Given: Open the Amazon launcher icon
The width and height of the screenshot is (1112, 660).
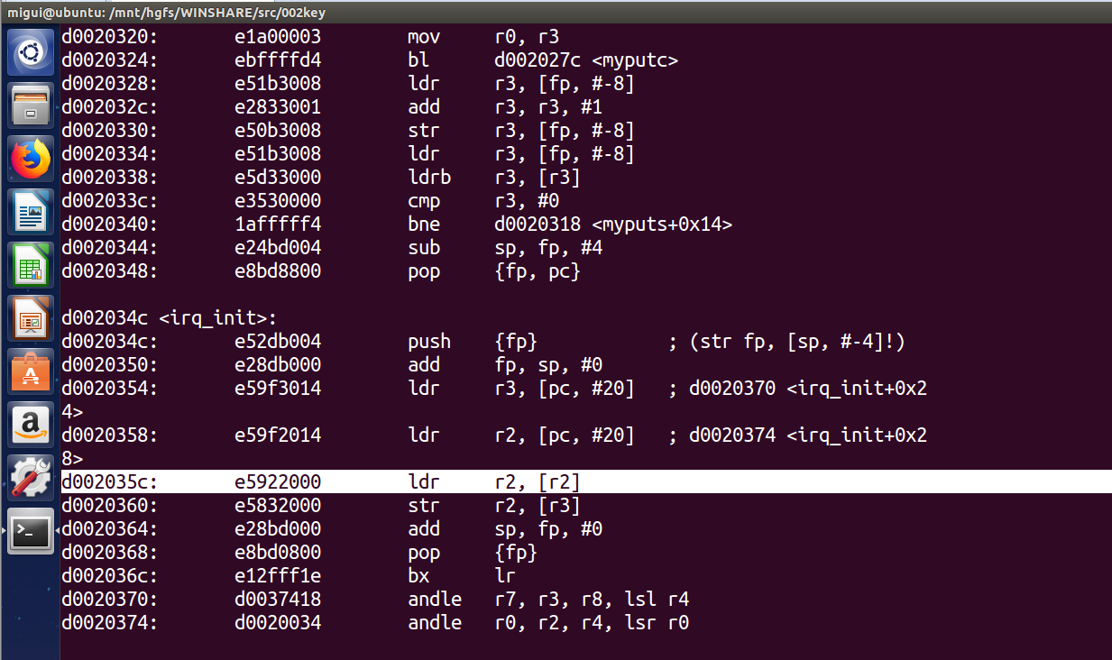Looking at the screenshot, I should pos(31,425).
